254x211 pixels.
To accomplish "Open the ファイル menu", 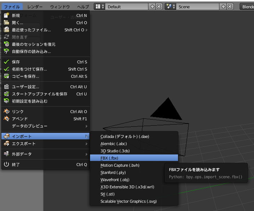I will (12, 7).
